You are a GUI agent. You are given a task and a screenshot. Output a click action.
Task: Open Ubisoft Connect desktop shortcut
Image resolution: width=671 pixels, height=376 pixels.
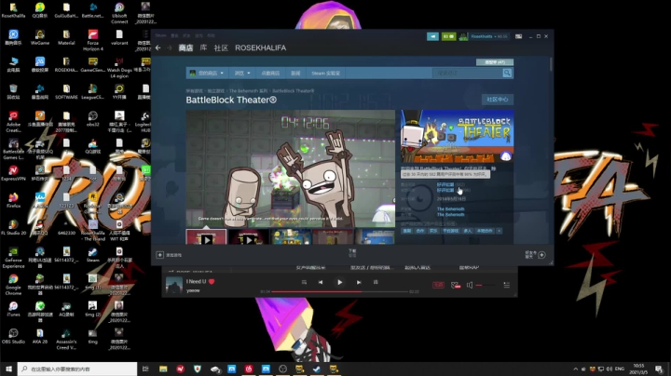coord(119,13)
